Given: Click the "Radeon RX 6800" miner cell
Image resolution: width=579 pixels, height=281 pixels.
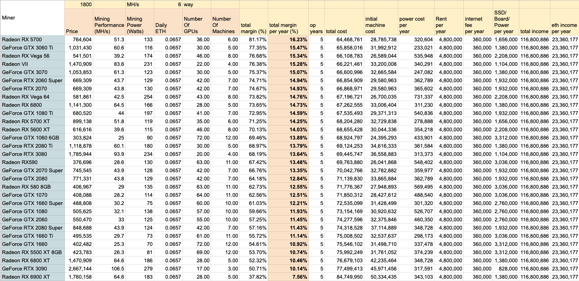Looking at the screenshot, I should point(32,105).
